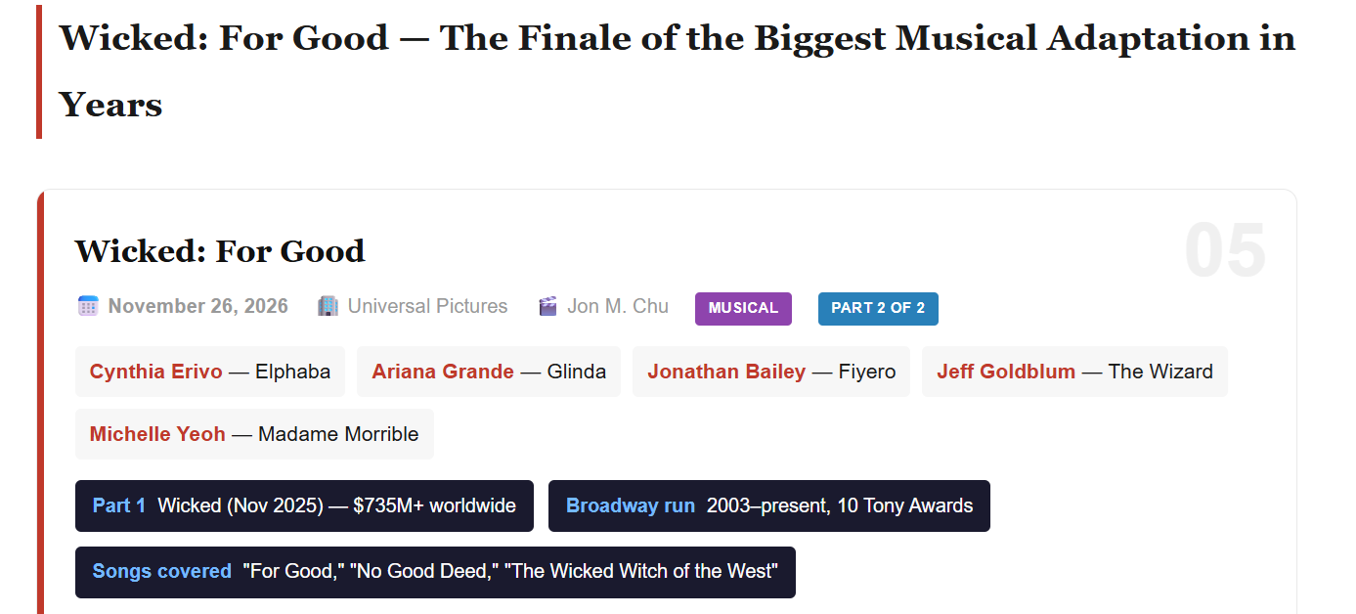Viewport: 1356px width, 614px height.
Task: Click the Cynthia Erivo cast name
Action: 155,372
